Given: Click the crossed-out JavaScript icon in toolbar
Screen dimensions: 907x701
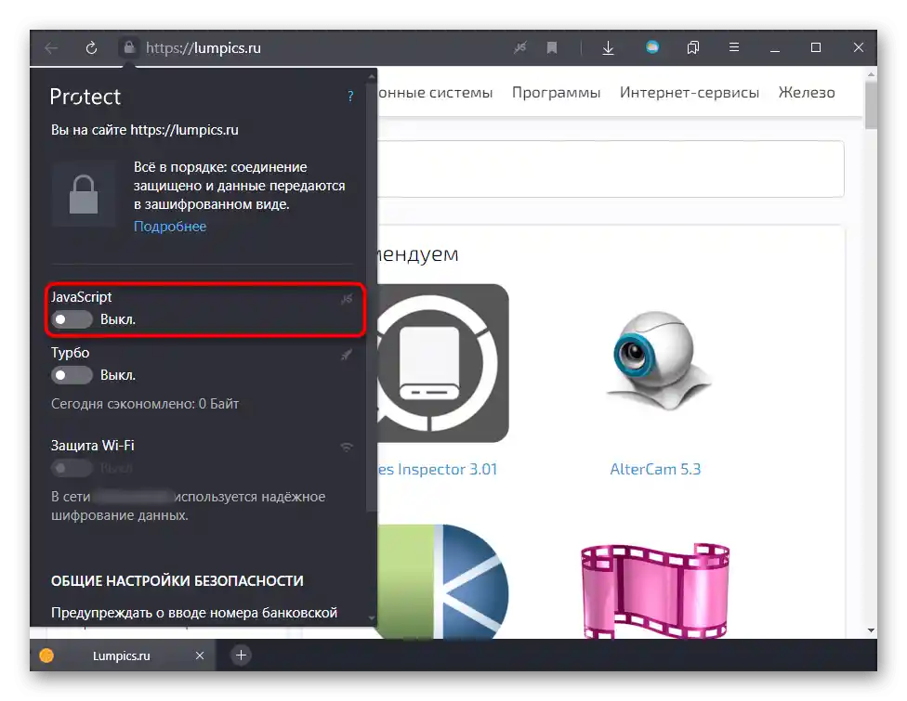Looking at the screenshot, I should tap(520, 47).
